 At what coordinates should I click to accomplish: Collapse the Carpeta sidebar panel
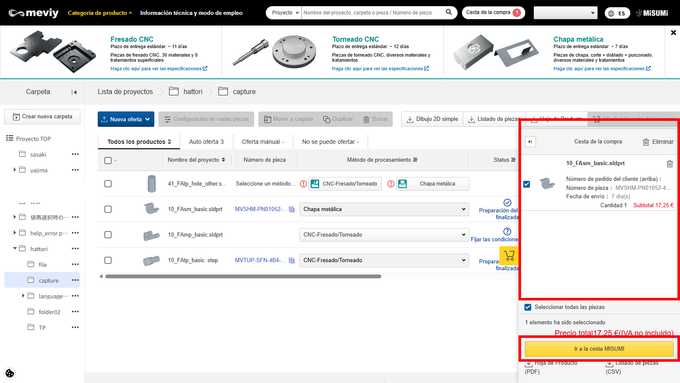point(74,92)
